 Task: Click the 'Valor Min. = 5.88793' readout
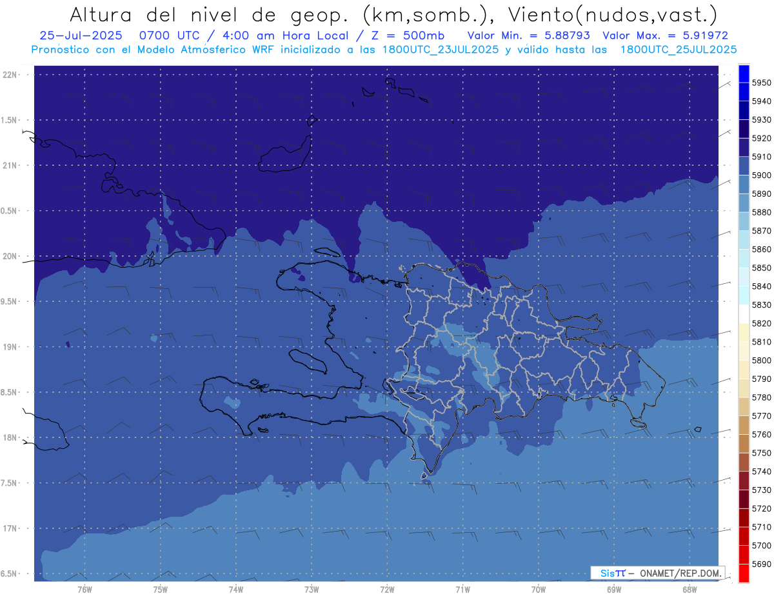[528, 35]
